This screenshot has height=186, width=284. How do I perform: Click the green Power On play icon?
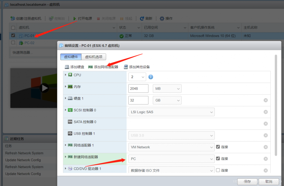(x=75, y=19)
